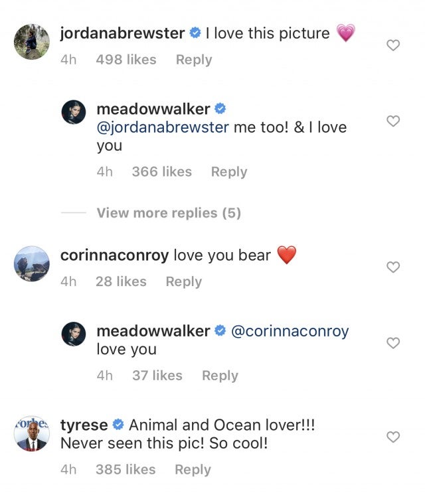Tap heart on tyrese's comment
The height and width of the screenshot is (499, 425).
pos(393,437)
